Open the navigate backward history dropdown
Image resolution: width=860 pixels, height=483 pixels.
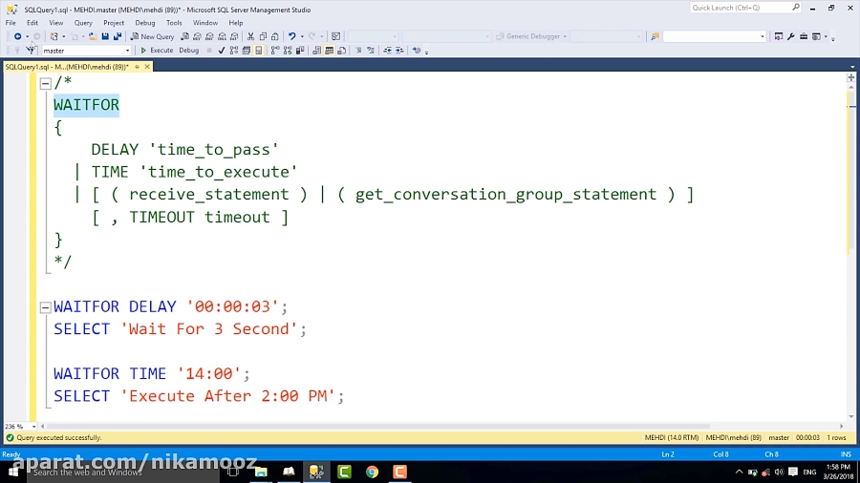click(x=27, y=36)
